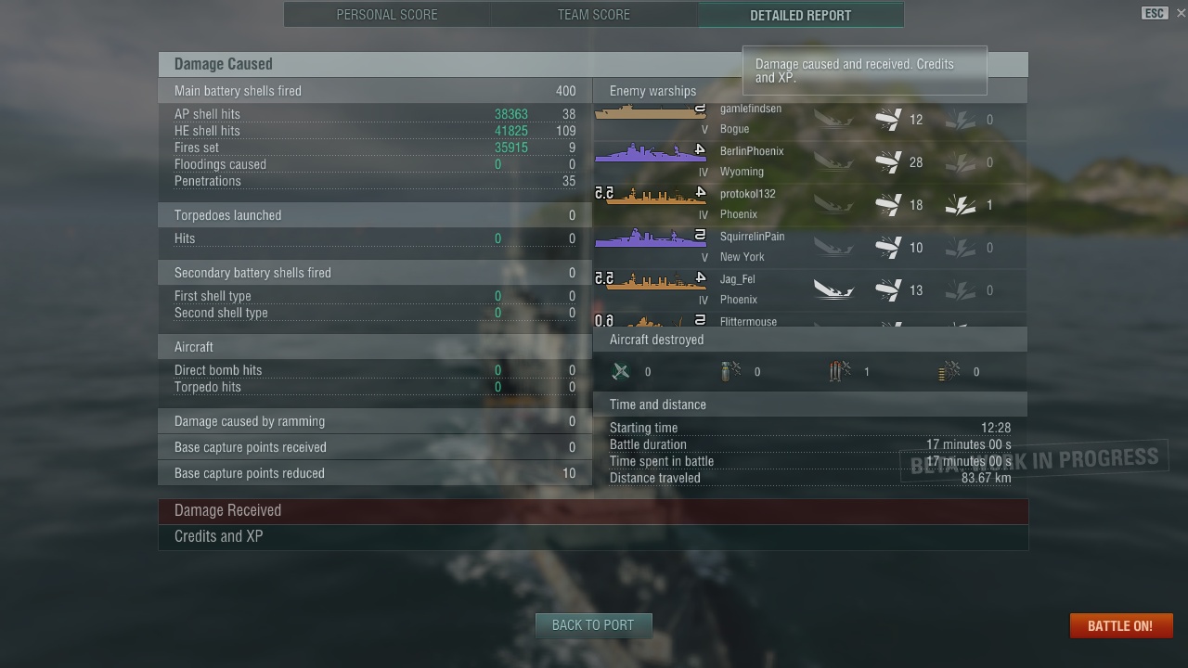The width and height of the screenshot is (1188, 668).
Task: Click the shell hits icon next to BerlinPhoenix
Action: (x=888, y=162)
